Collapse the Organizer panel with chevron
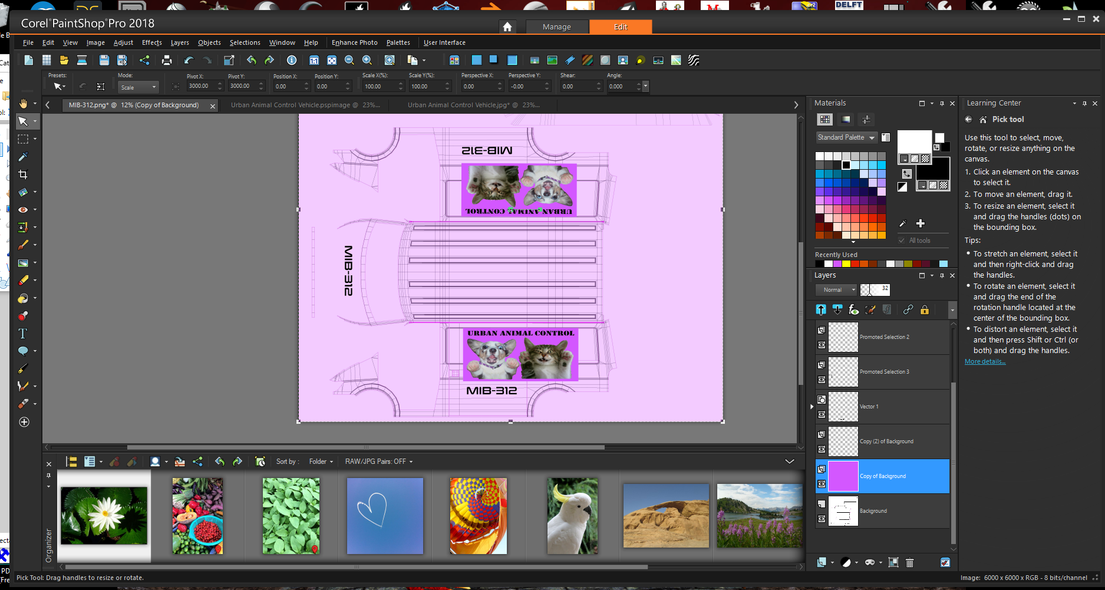Screen dimensions: 1105x590 coord(790,462)
